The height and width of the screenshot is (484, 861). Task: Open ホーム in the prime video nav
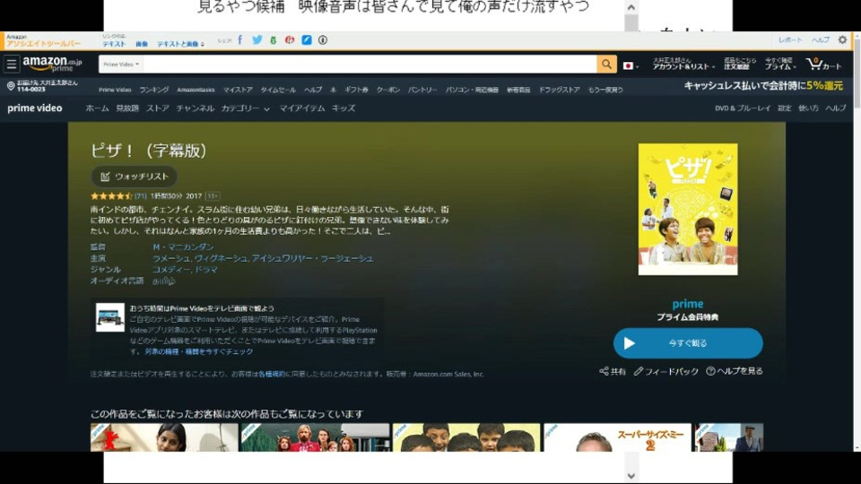pos(97,108)
